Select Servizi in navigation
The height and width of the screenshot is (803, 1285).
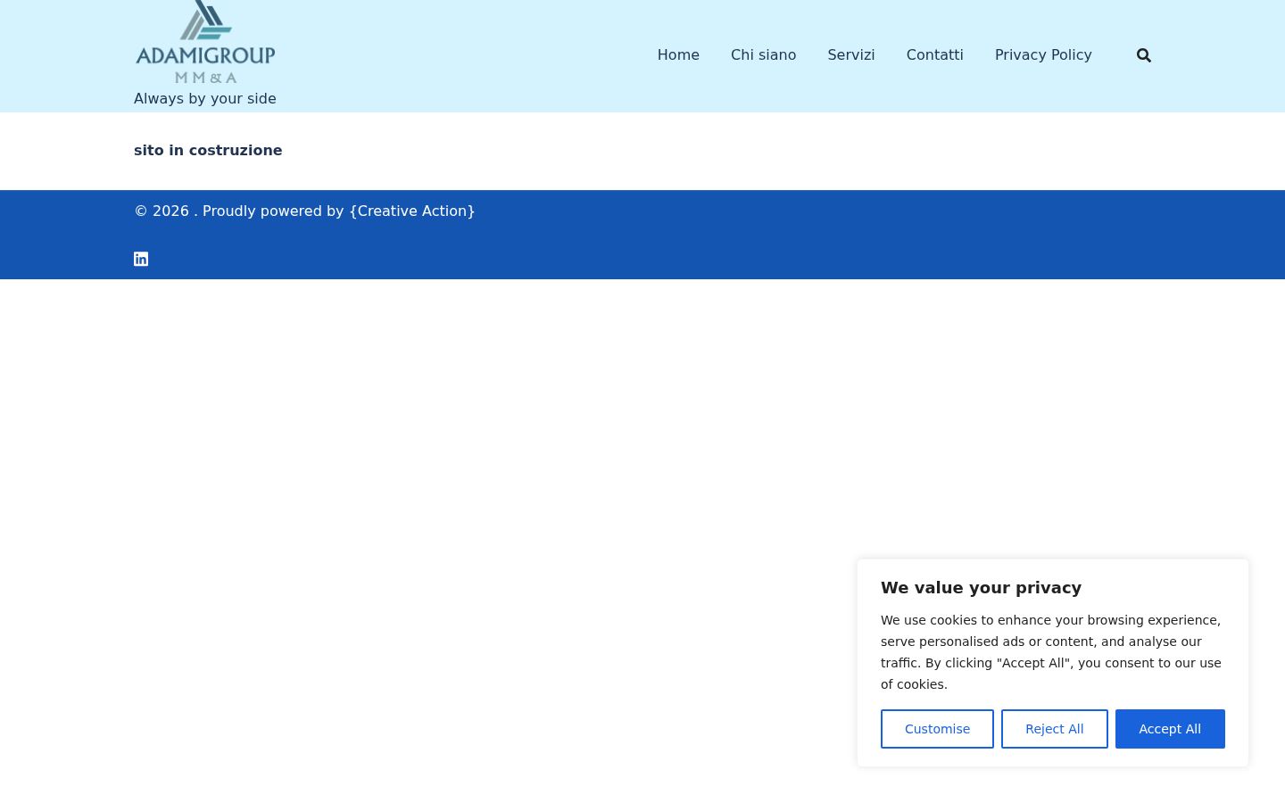[851, 55]
